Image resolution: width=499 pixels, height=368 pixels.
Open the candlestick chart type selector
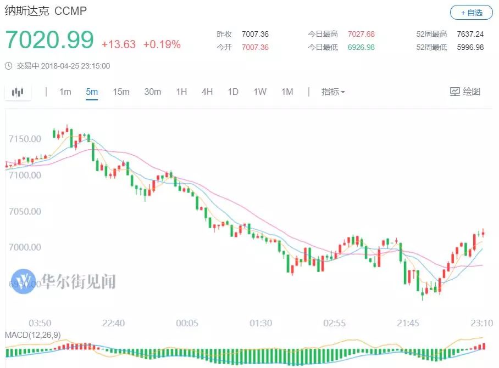(18, 92)
